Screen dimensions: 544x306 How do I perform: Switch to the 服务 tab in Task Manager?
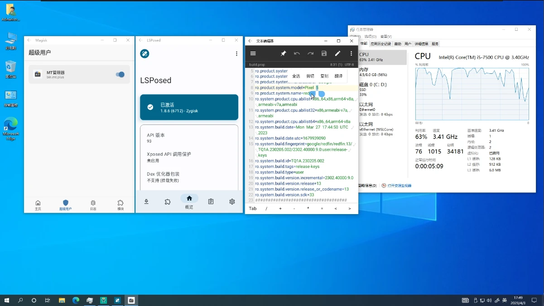(x=435, y=44)
